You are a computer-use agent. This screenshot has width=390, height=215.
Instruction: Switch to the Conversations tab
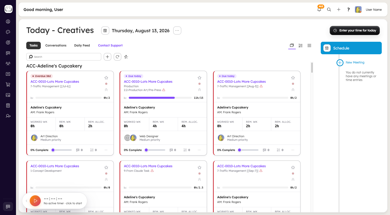(56, 45)
